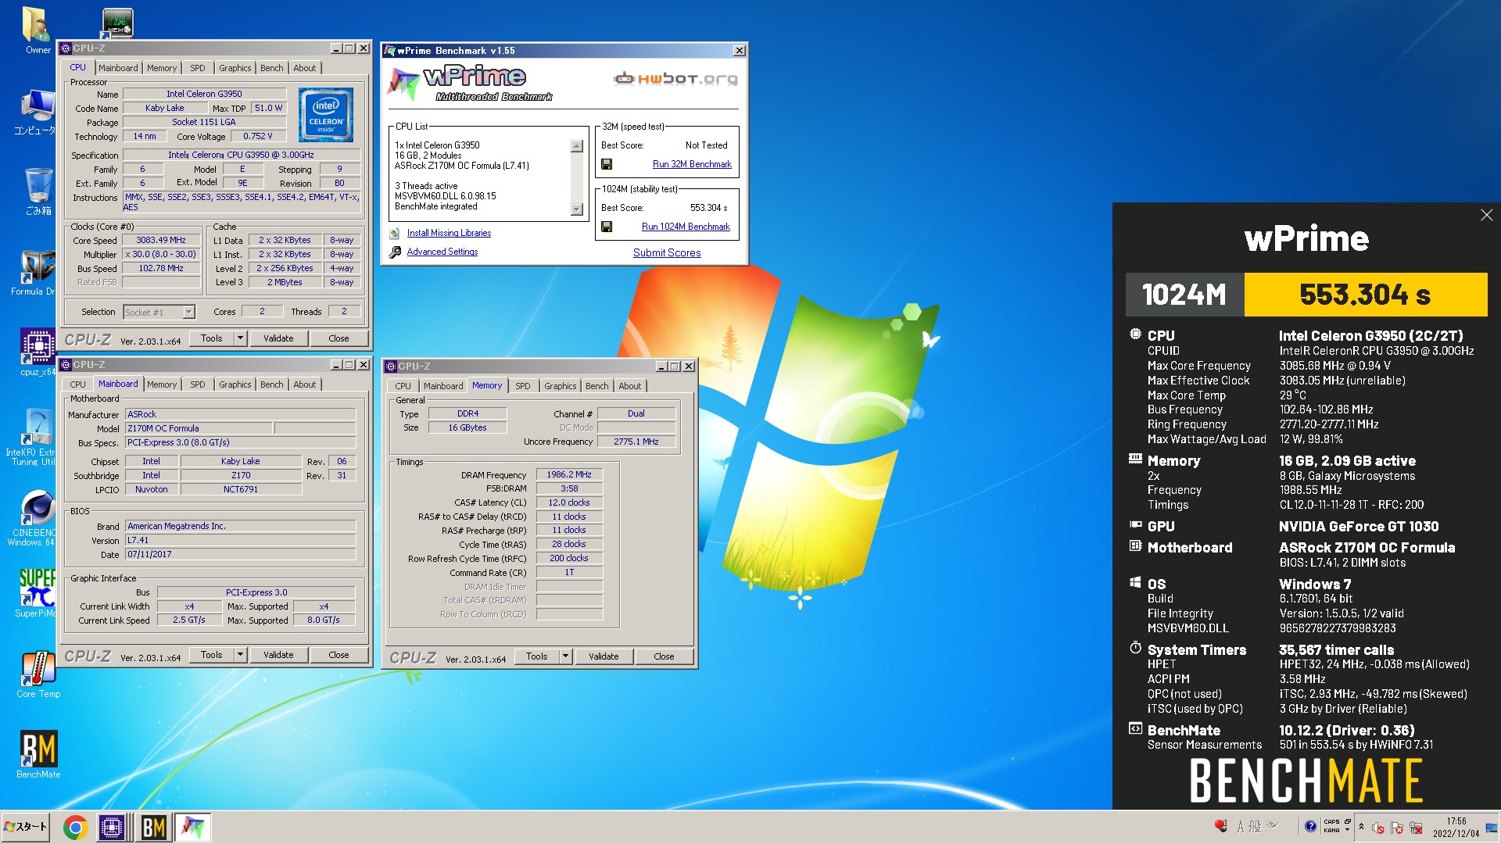Click the DRAM Frequency value field

569,474
